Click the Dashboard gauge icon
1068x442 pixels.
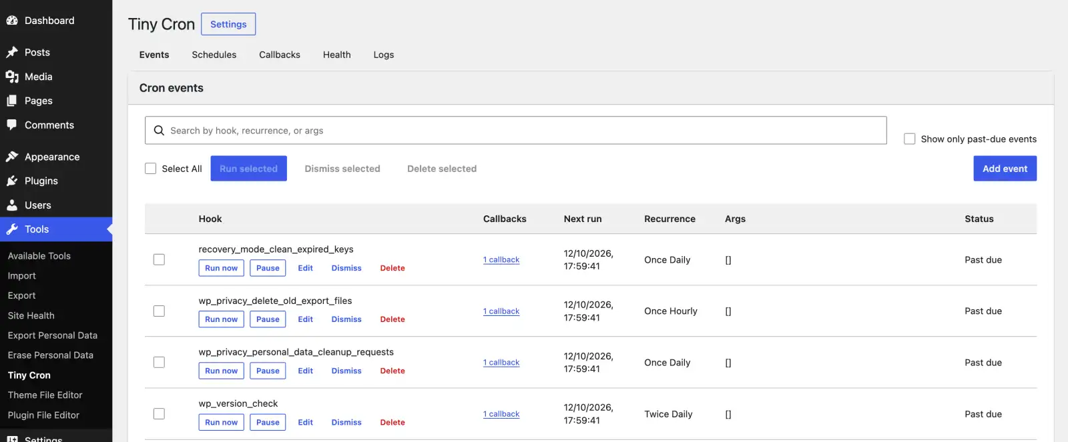pyautogui.click(x=12, y=21)
